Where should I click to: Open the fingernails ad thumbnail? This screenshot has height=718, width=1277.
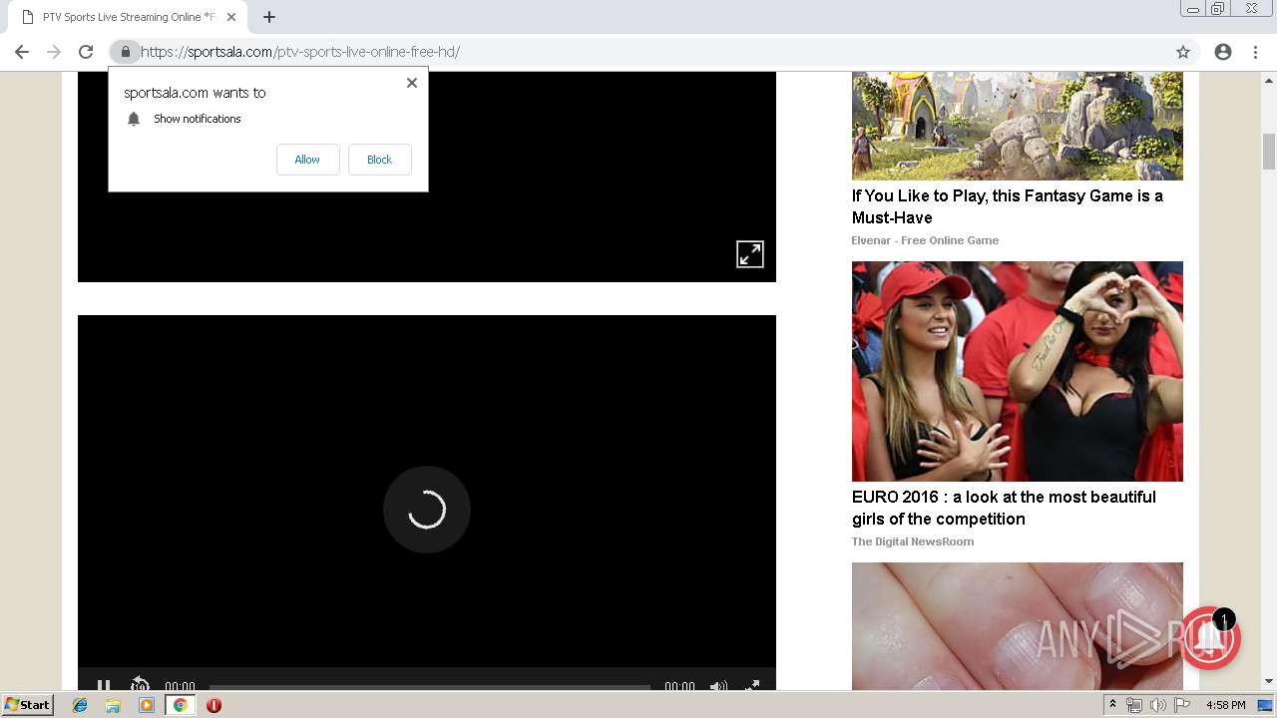click(x=1018, y=626)
